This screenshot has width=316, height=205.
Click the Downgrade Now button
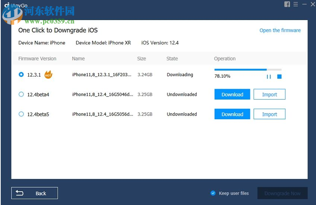[282, 193]
